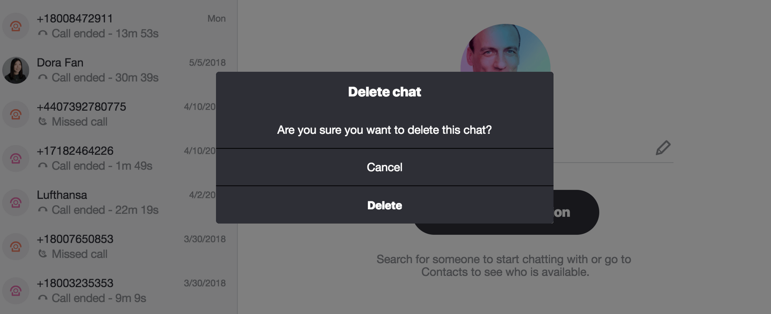Screen dimensions: 771x314
Task: Open Dora Fan's profile picture
Action: point(16,70)
